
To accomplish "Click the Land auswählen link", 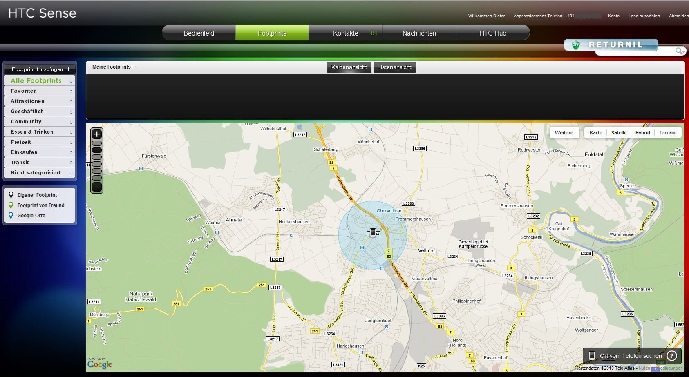I will click(x=644, y=16).
